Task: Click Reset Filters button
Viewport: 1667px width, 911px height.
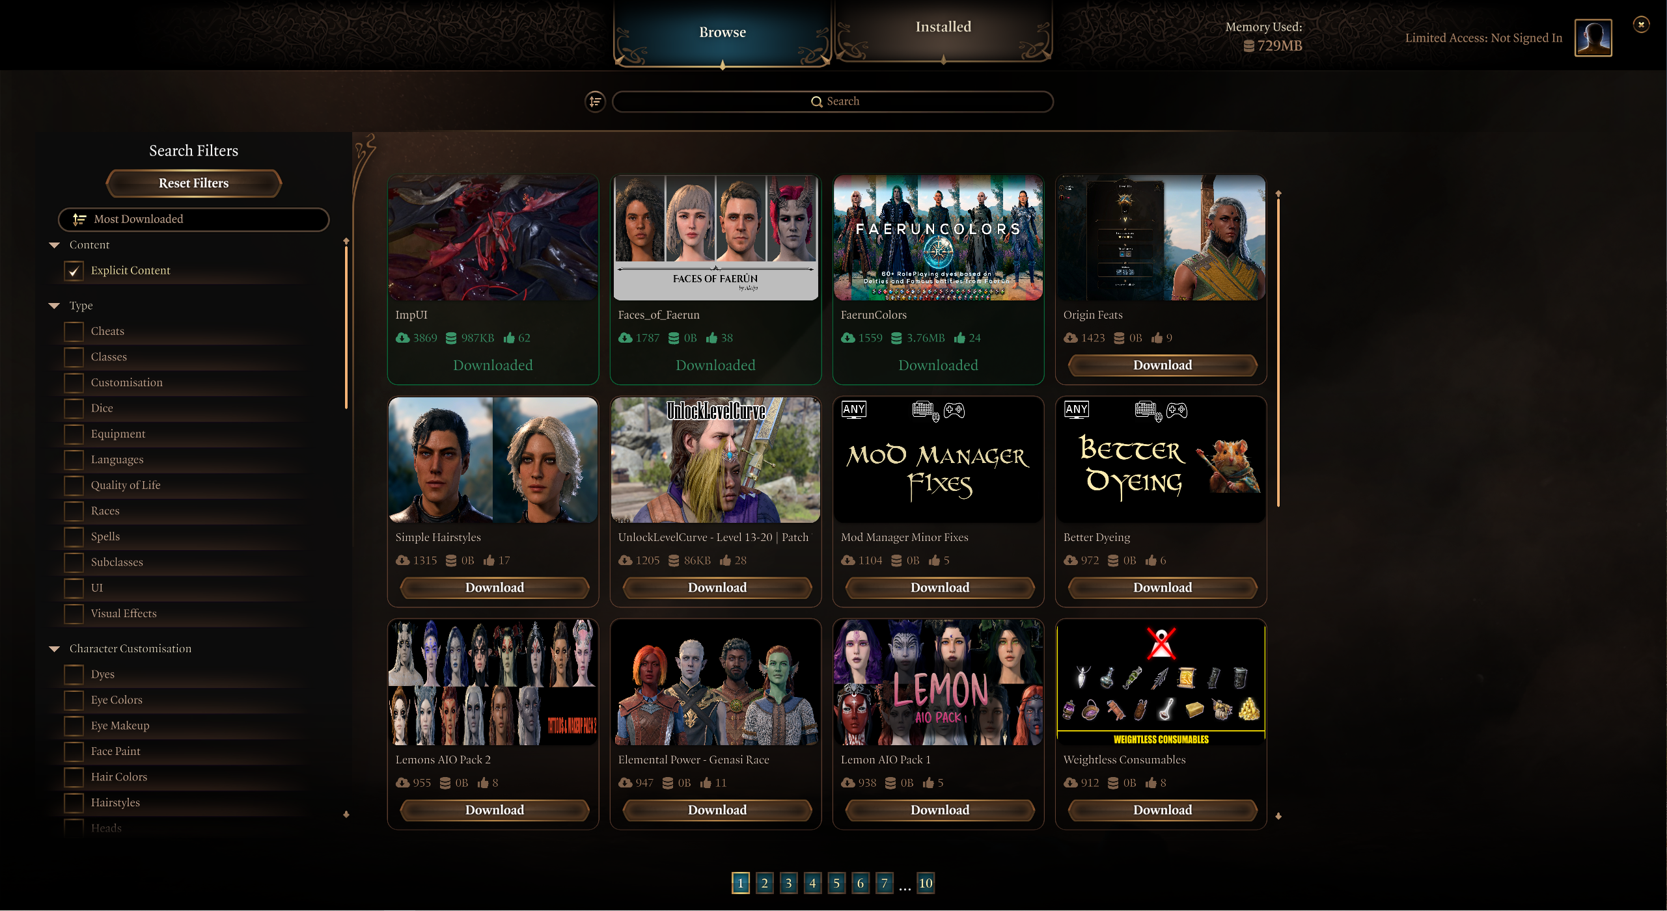Action: pyautogui.click(x=192, y=183)
